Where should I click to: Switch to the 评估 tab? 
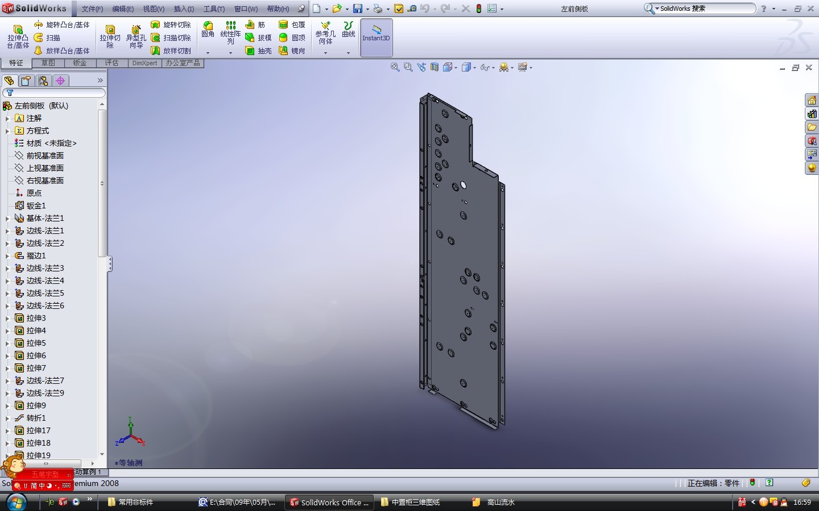coord(112,63)
